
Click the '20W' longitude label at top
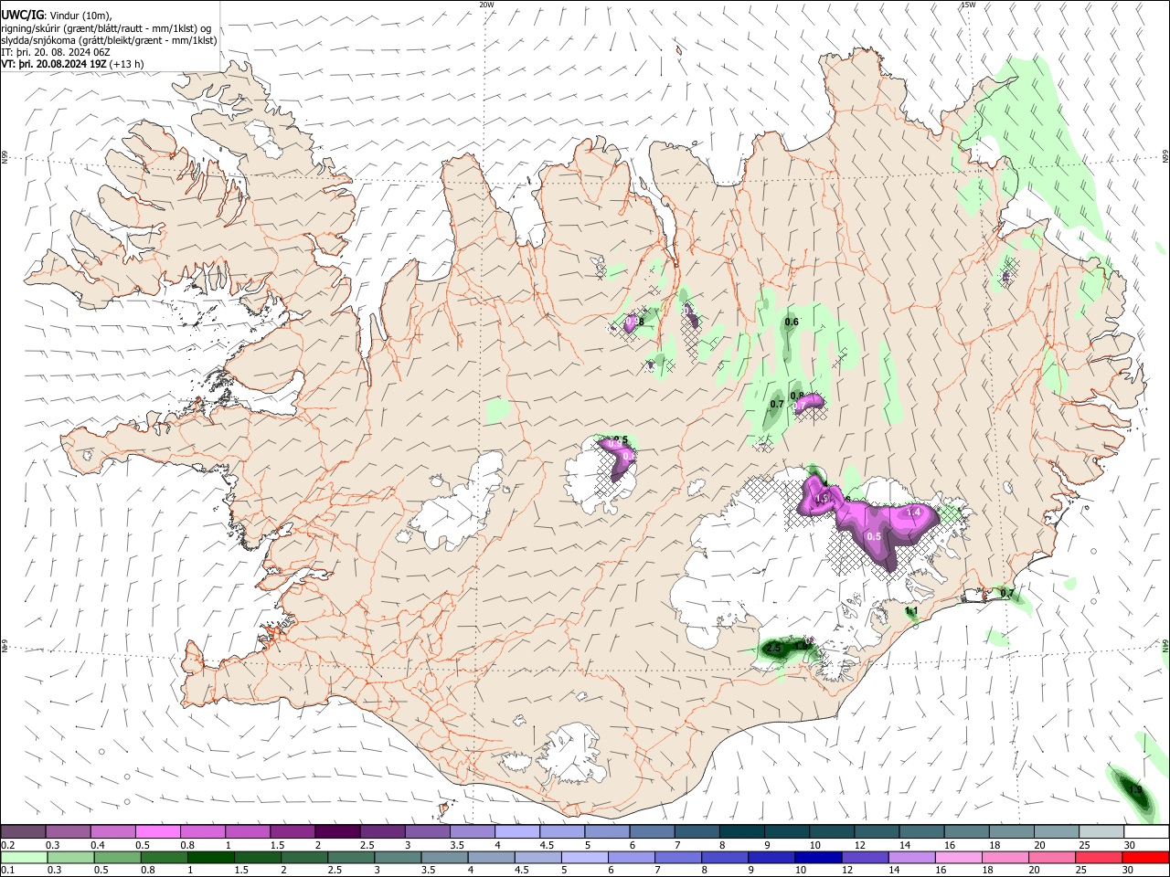point(486,5)
